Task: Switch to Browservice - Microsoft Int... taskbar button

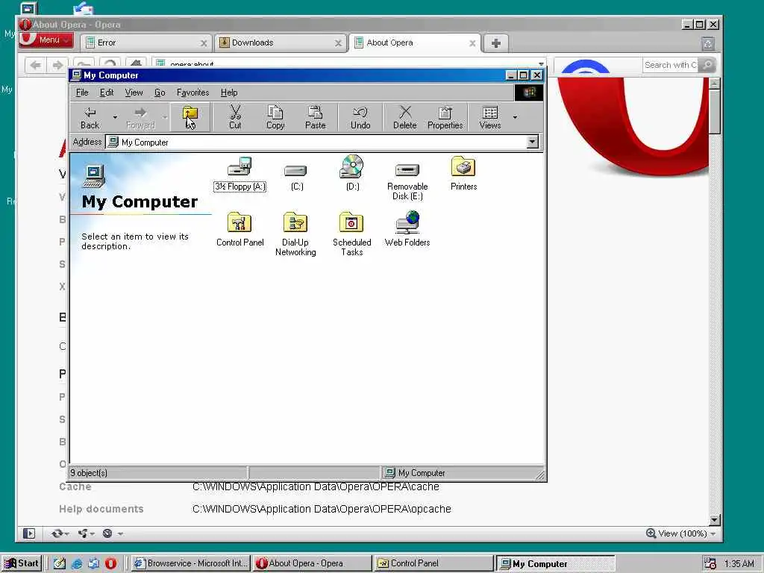Action: pos(190,563)
